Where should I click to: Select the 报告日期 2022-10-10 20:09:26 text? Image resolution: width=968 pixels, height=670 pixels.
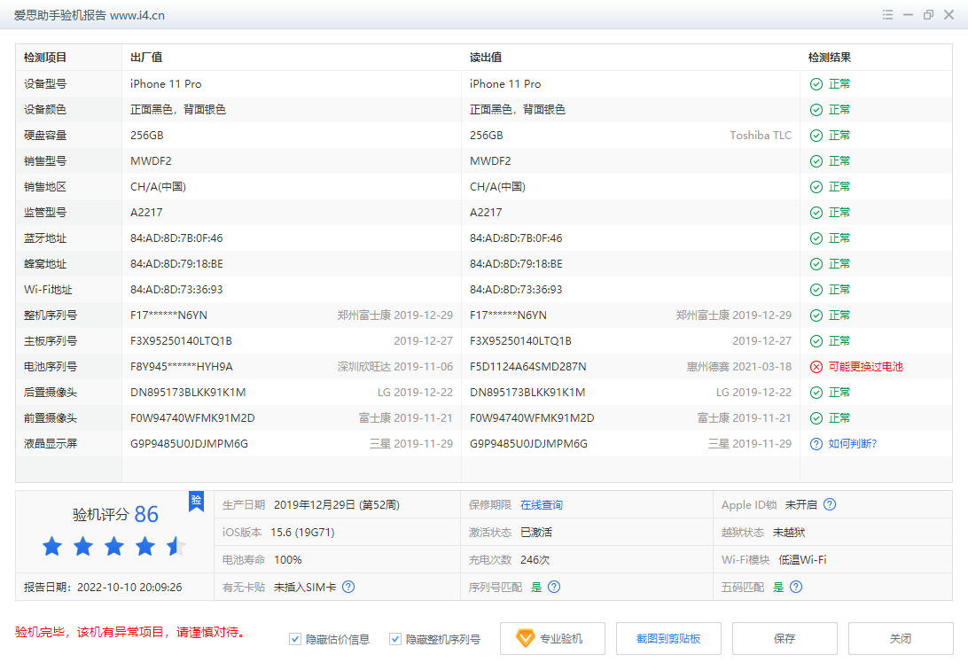click(103, 588)
